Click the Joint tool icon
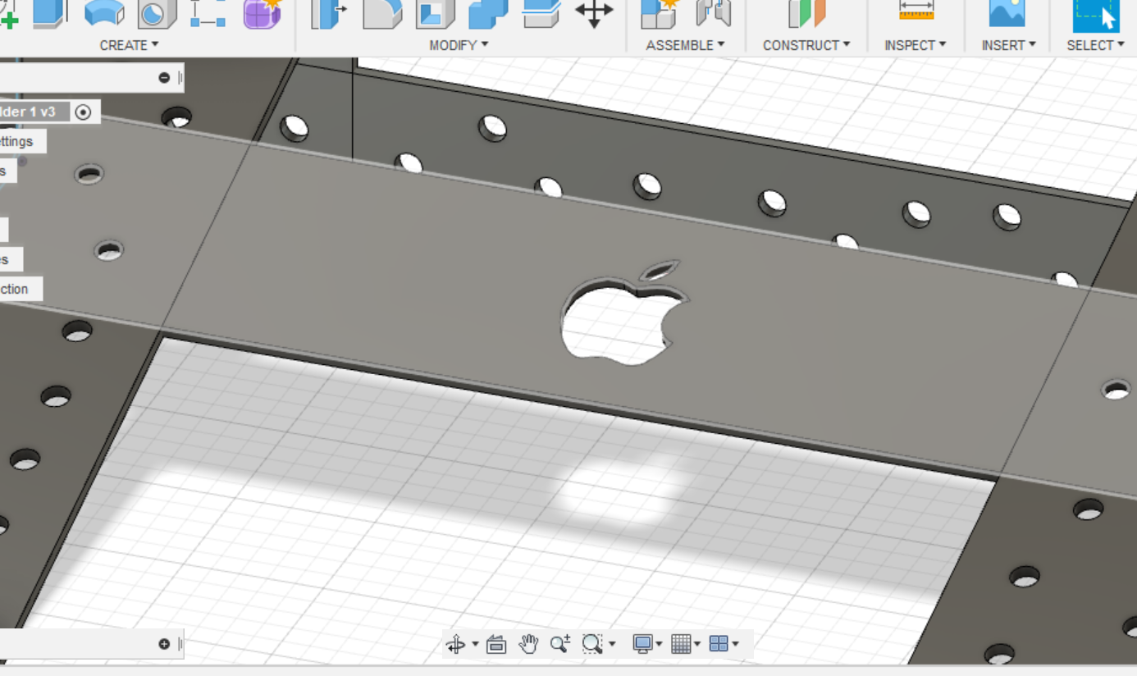This screenshot has width=1137, height=676. [714, 14]
